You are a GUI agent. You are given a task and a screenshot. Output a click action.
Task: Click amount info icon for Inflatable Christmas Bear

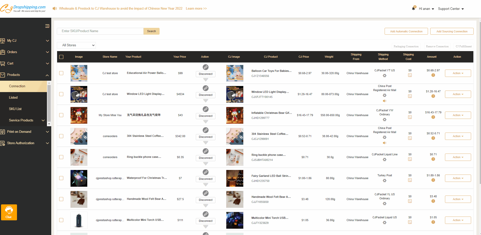433,117
